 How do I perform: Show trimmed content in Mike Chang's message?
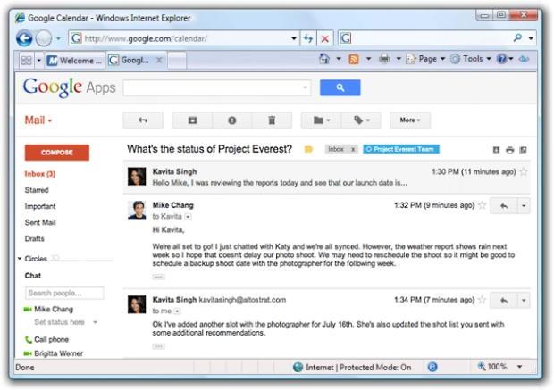[159, 277]
